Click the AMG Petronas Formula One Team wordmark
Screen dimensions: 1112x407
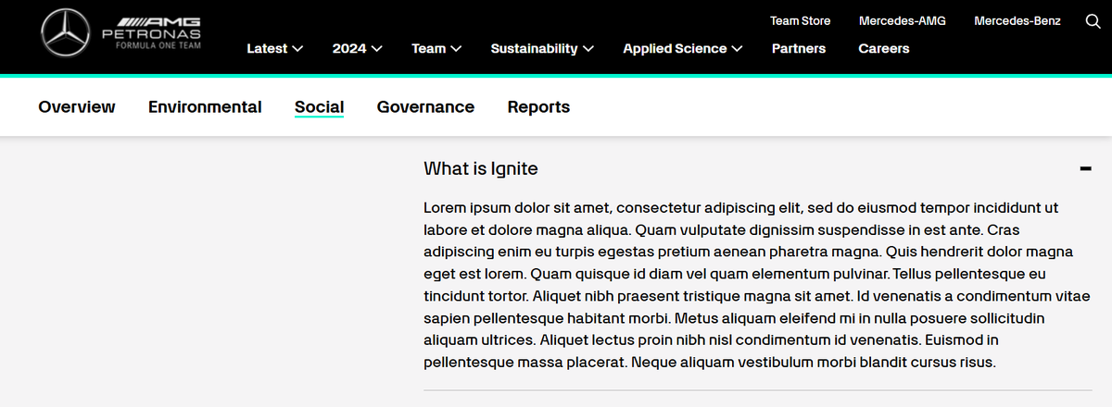coord(151,33)
